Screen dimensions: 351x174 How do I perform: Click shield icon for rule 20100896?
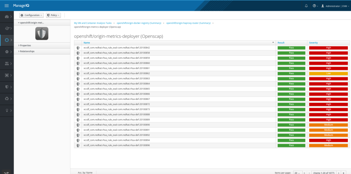78,145
